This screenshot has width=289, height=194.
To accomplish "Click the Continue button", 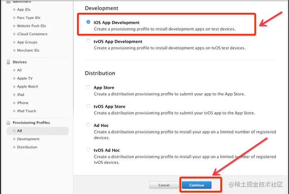I will point(196,185).
